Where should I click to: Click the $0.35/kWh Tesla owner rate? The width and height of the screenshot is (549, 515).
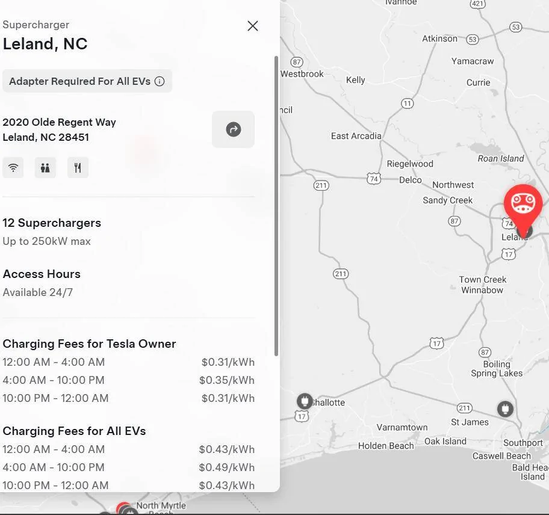(227, 380)
